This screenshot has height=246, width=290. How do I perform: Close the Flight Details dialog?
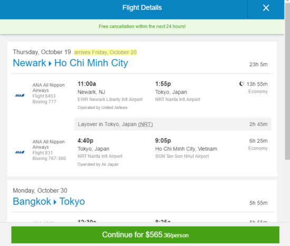(x=266, y=8)
